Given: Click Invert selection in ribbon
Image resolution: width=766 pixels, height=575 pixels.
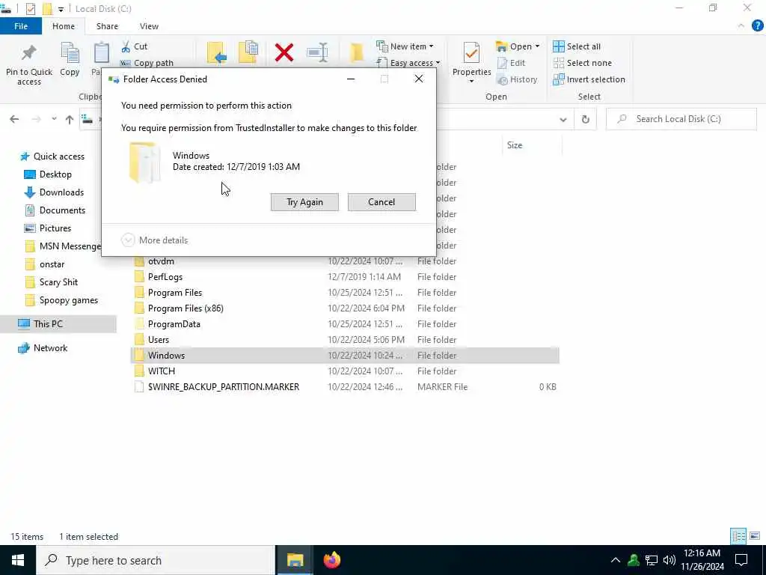Looking at the screenshot, I should click(x=589, y=79).
